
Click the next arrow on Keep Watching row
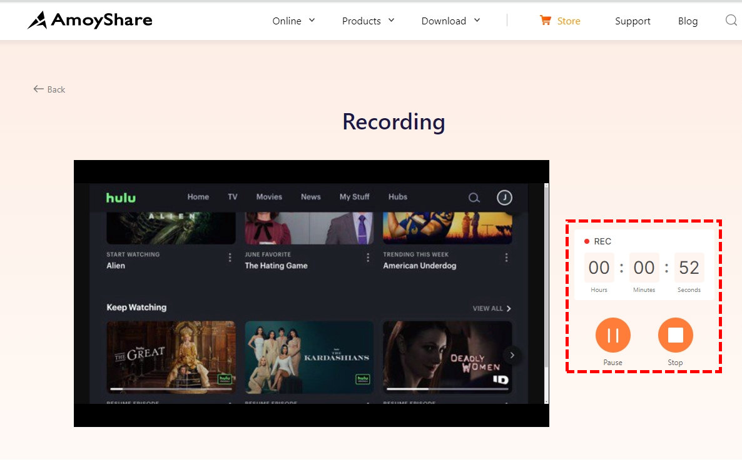click(512, 355)
